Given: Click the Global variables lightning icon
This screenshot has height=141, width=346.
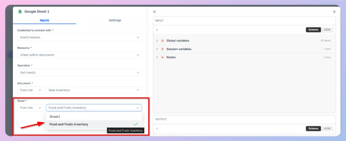Looking at the screenshot, I should click(x=163, y=41).
